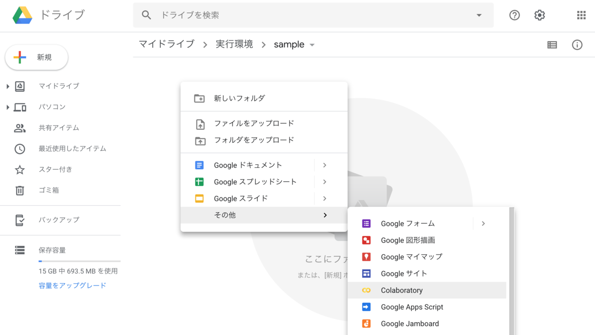The height and width of the screenshot is (335, 595).
Task: Click the green Google Sheets icon
Action: click(x=199, y=182)
